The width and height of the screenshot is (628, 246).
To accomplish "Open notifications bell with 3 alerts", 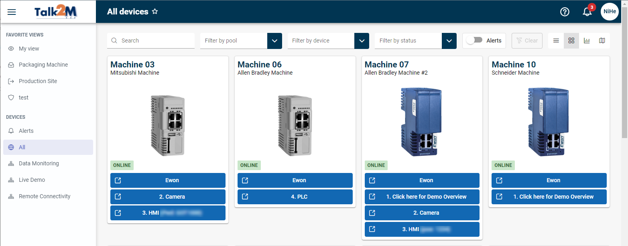I will [x=587, y=12].
